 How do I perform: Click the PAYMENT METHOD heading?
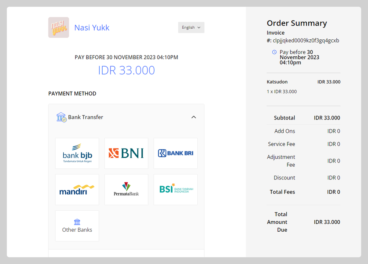pyautogui.click(x=72, y=93)
